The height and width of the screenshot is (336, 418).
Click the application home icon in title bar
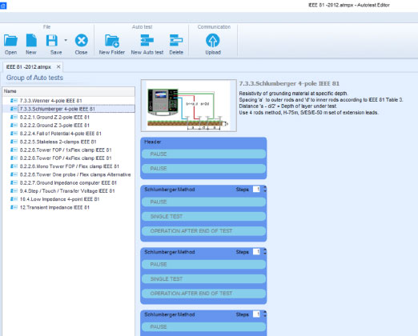[x=3, y=6]
